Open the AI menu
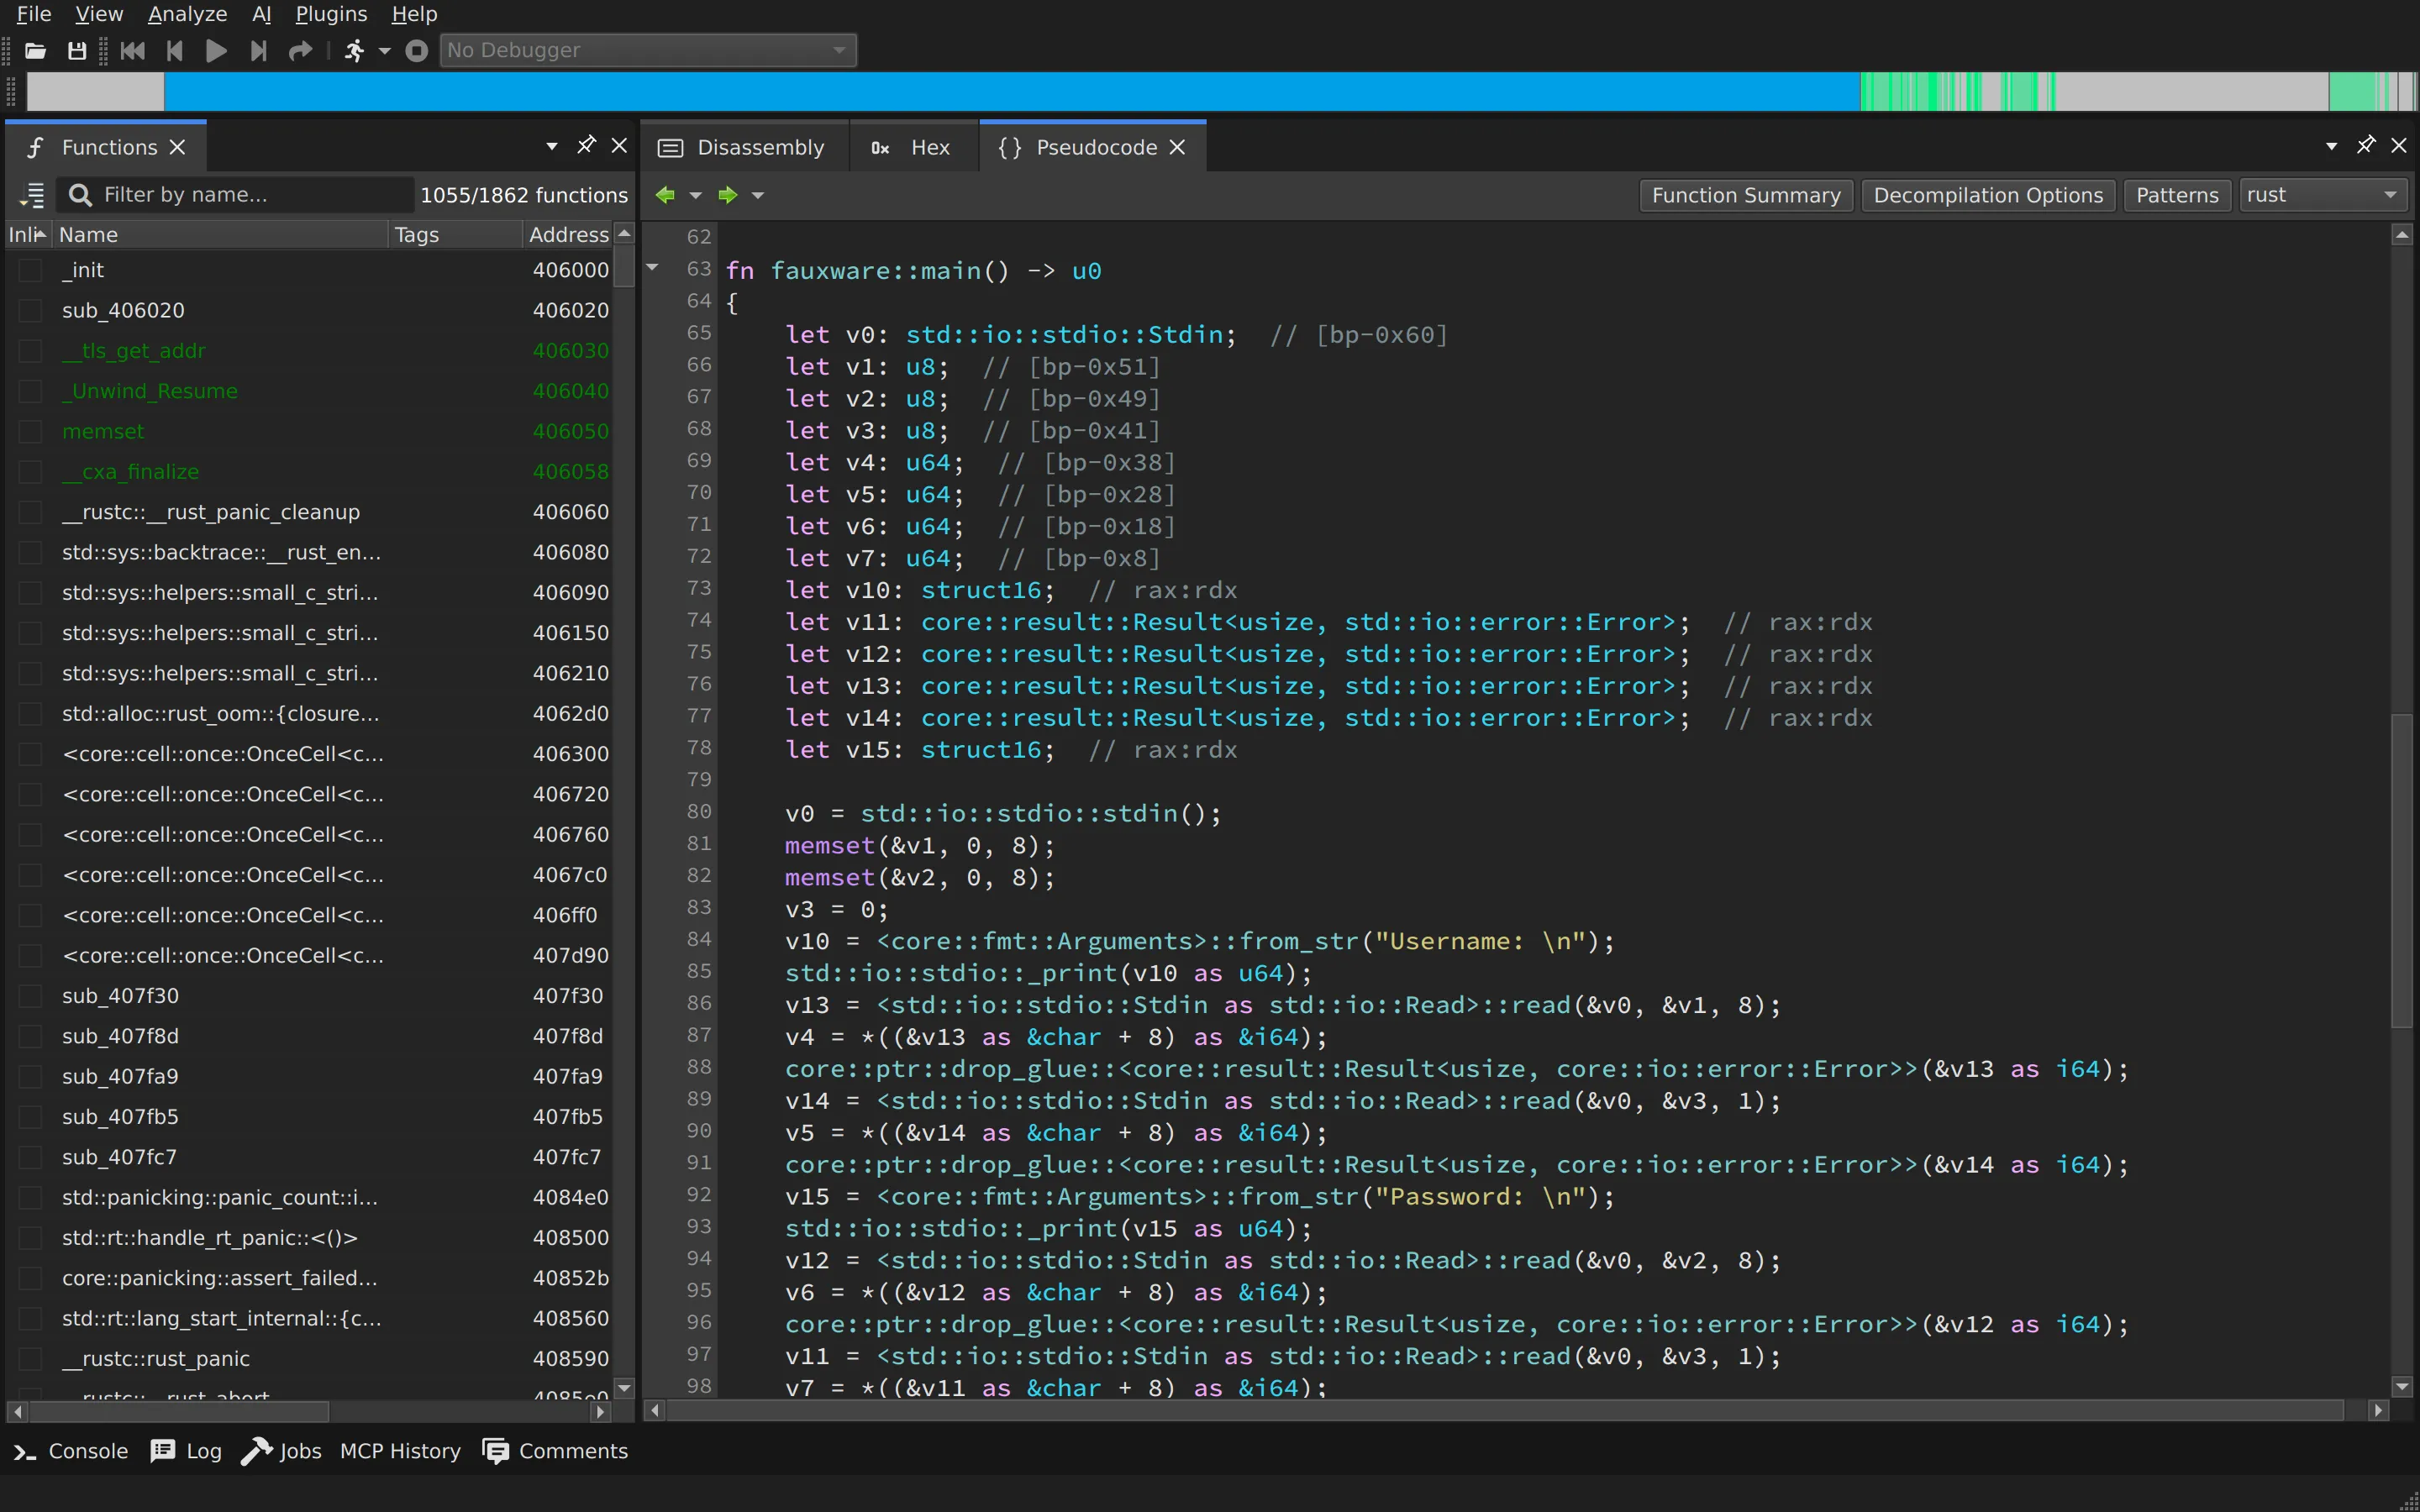This screenshot has height=1512, width=2420. tap(262, 14)
